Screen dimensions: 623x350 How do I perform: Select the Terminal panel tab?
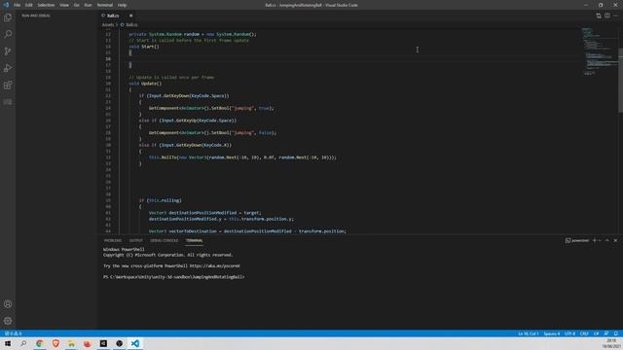(195, 240)
